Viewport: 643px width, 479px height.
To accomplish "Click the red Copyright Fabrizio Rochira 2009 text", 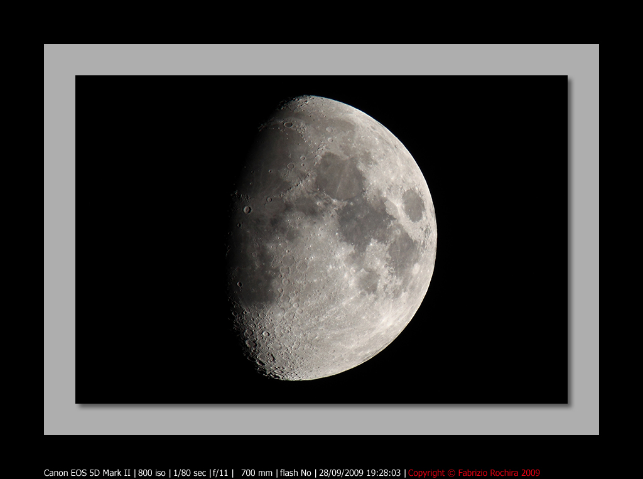I will (x=474, y=473).
